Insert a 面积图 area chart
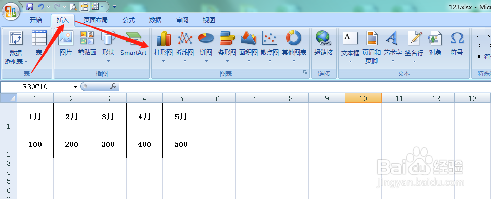This screenshot has width=491, height=199. click(249, 46)
